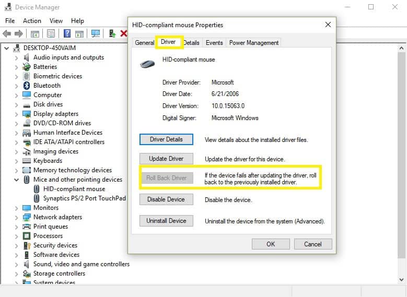Viewport: 407px width, 297px height.
Task: Click the Back arrow toolbar icon
Action: tap(7, 33)
